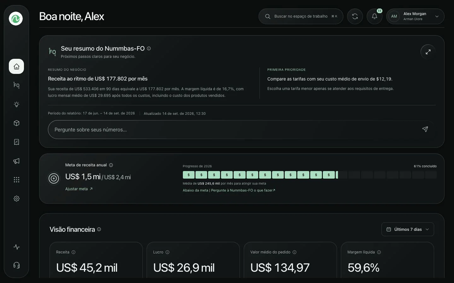Click the refresh sync button in header
The height and width of the screenshot is (283, 454).
click(355, 16)
